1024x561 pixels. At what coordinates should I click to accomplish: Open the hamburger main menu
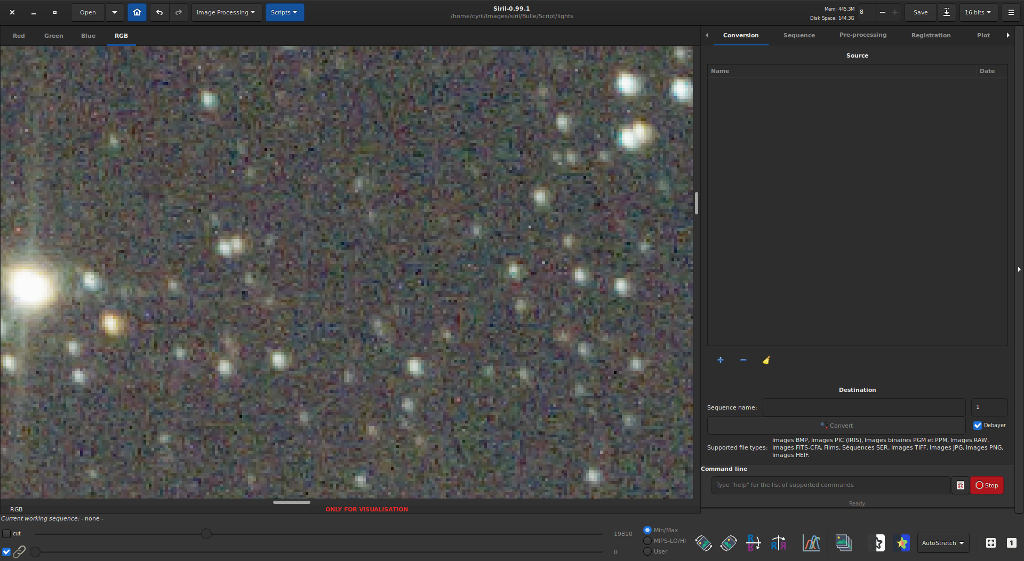pyautogui.click(x=1011, y=12)
